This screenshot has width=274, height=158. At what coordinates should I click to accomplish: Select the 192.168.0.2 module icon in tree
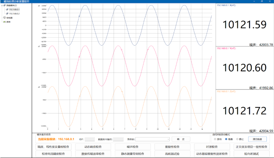[x=7, y=13]
